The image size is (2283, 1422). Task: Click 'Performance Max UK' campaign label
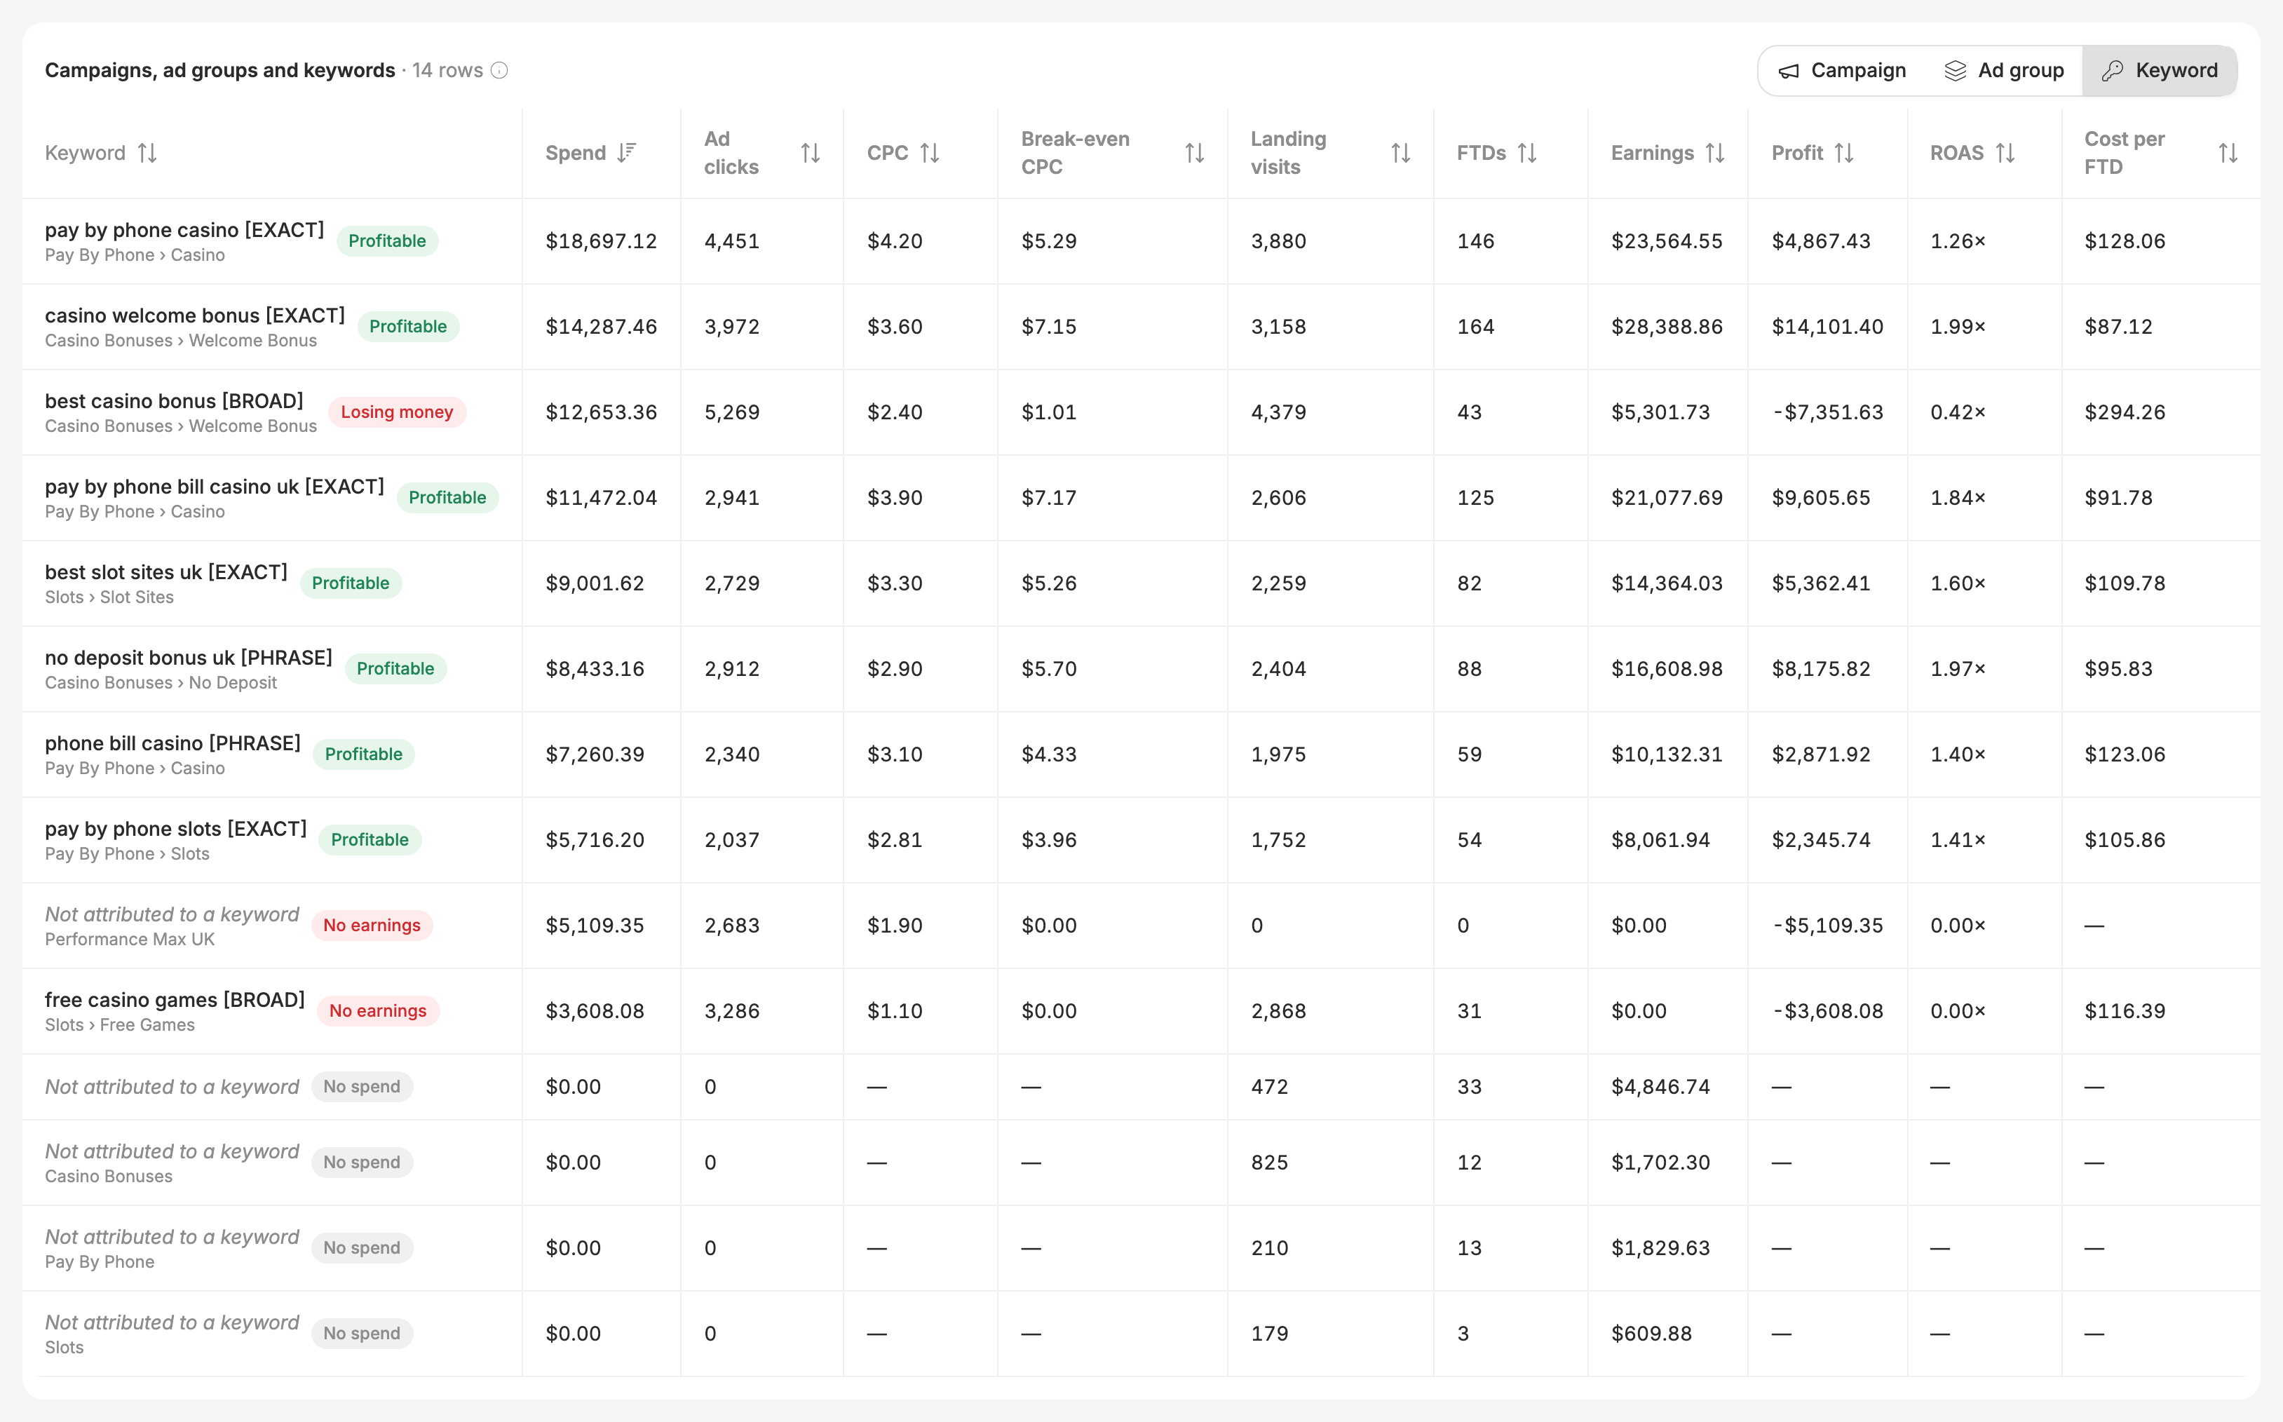130,940
